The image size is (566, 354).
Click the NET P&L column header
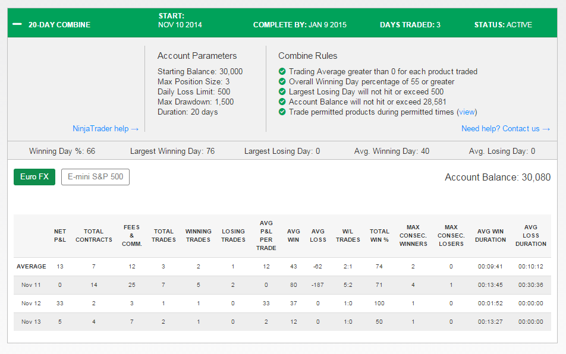tap(60, 235)
